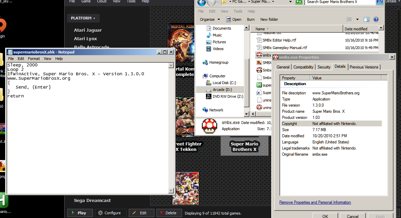This screenshot has width=401, height=218.
Task: Click the Play button in LaunchBox
Action: click(x=80, y=213)
